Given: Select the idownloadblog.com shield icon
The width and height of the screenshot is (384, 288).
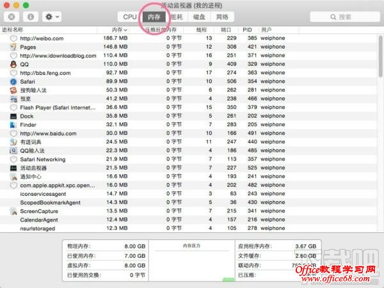Looking at the screenshot, I should point(13,56).
